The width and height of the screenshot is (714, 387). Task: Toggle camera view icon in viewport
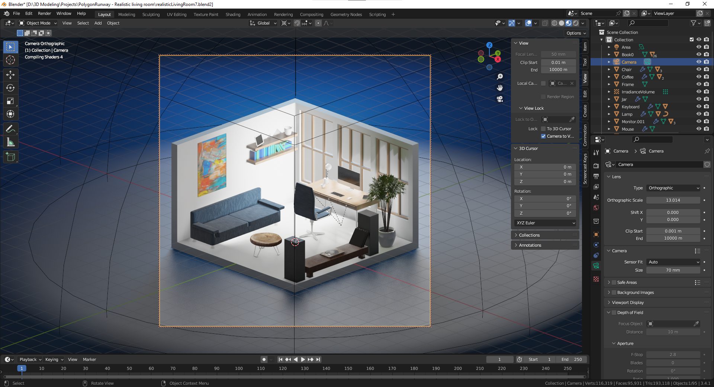[500, 99]
